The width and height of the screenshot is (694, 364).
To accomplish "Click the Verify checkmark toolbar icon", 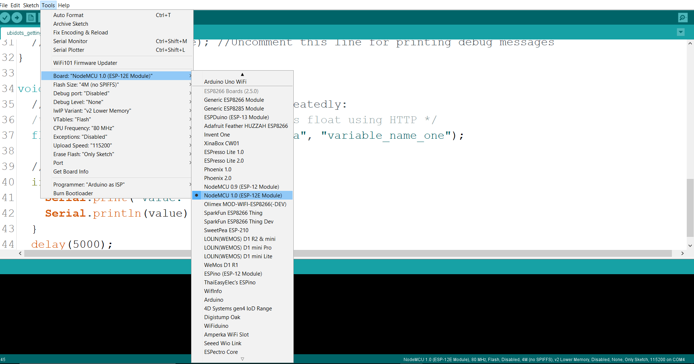I will (5, 17).
